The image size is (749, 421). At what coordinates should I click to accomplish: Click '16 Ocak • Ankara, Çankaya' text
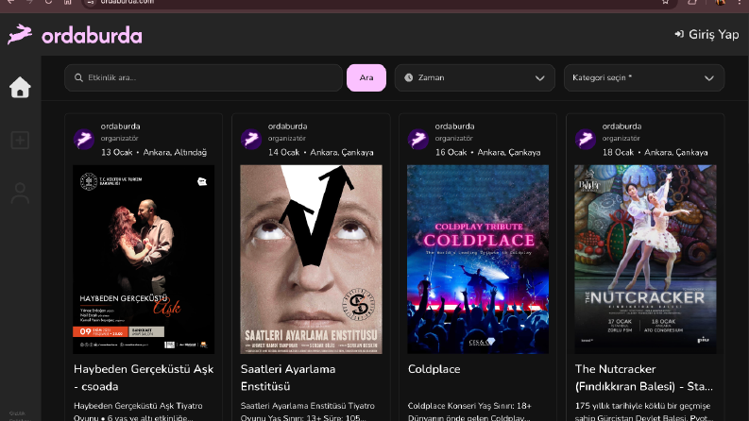click(487, 152)
